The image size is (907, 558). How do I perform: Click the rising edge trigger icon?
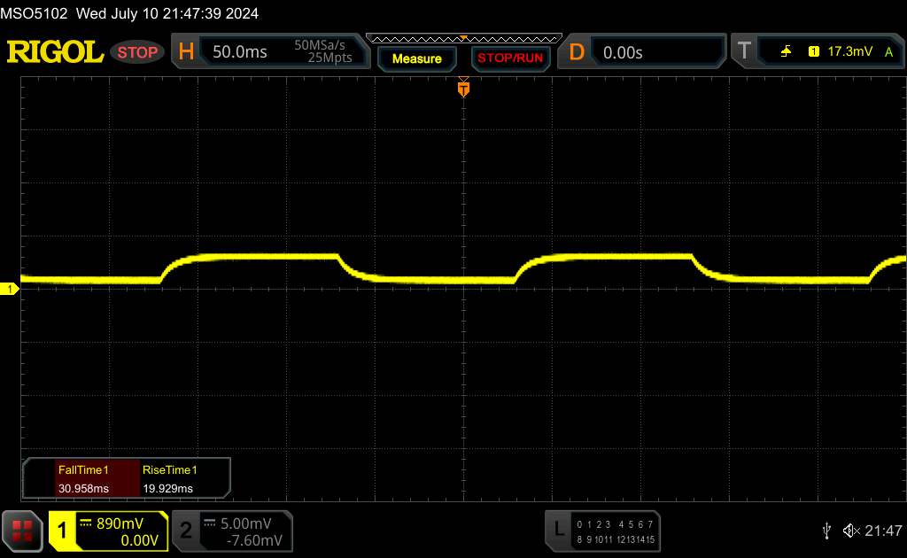tap(786, 52)
